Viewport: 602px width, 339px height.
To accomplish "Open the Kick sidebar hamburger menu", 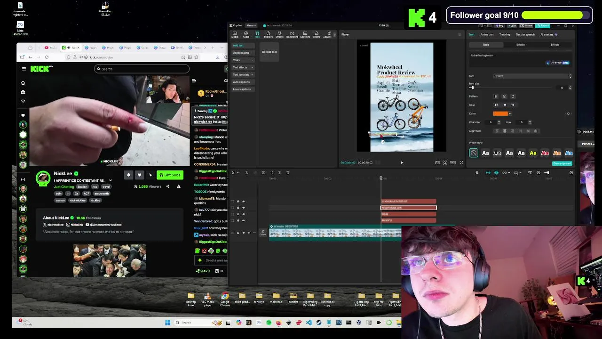I will [24, 69].
